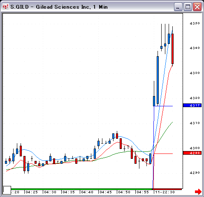Click the red 4298 price label
204x197 pixels.
pos(192,153)
